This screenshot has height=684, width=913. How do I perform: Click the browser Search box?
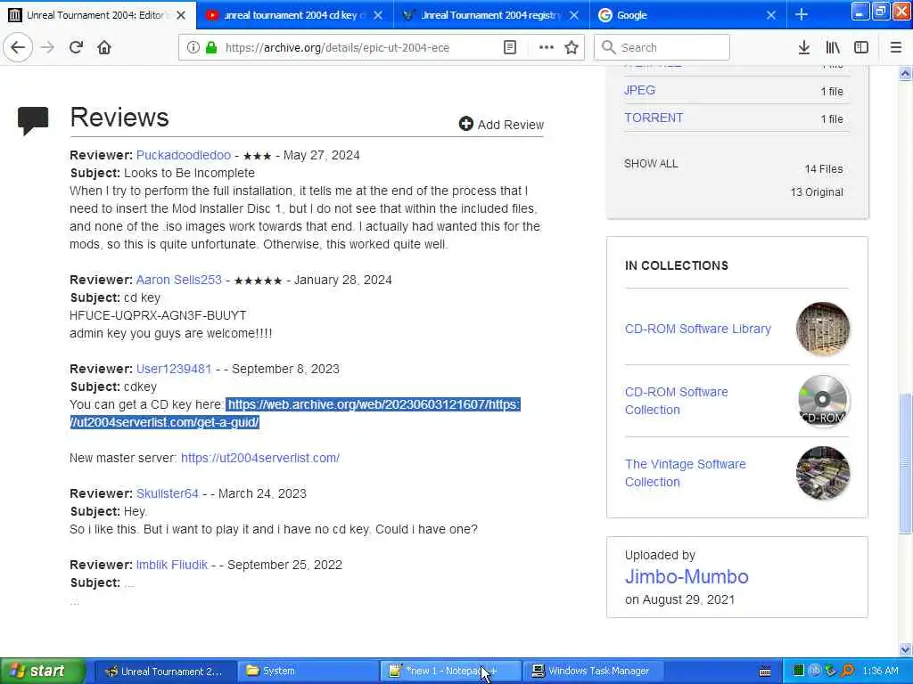[x=662, y=48]
